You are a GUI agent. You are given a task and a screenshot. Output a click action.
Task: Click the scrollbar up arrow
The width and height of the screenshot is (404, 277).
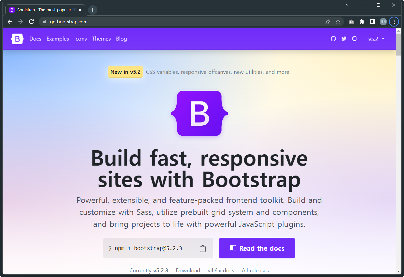(398, 30)
